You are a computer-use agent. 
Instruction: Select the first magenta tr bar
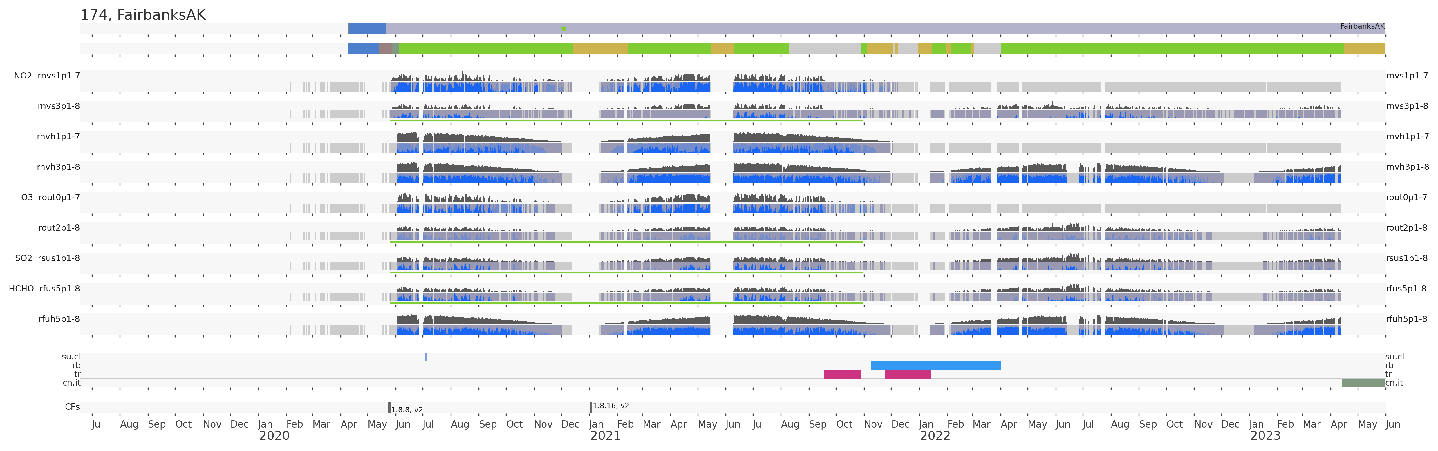(x=842, y=374)
